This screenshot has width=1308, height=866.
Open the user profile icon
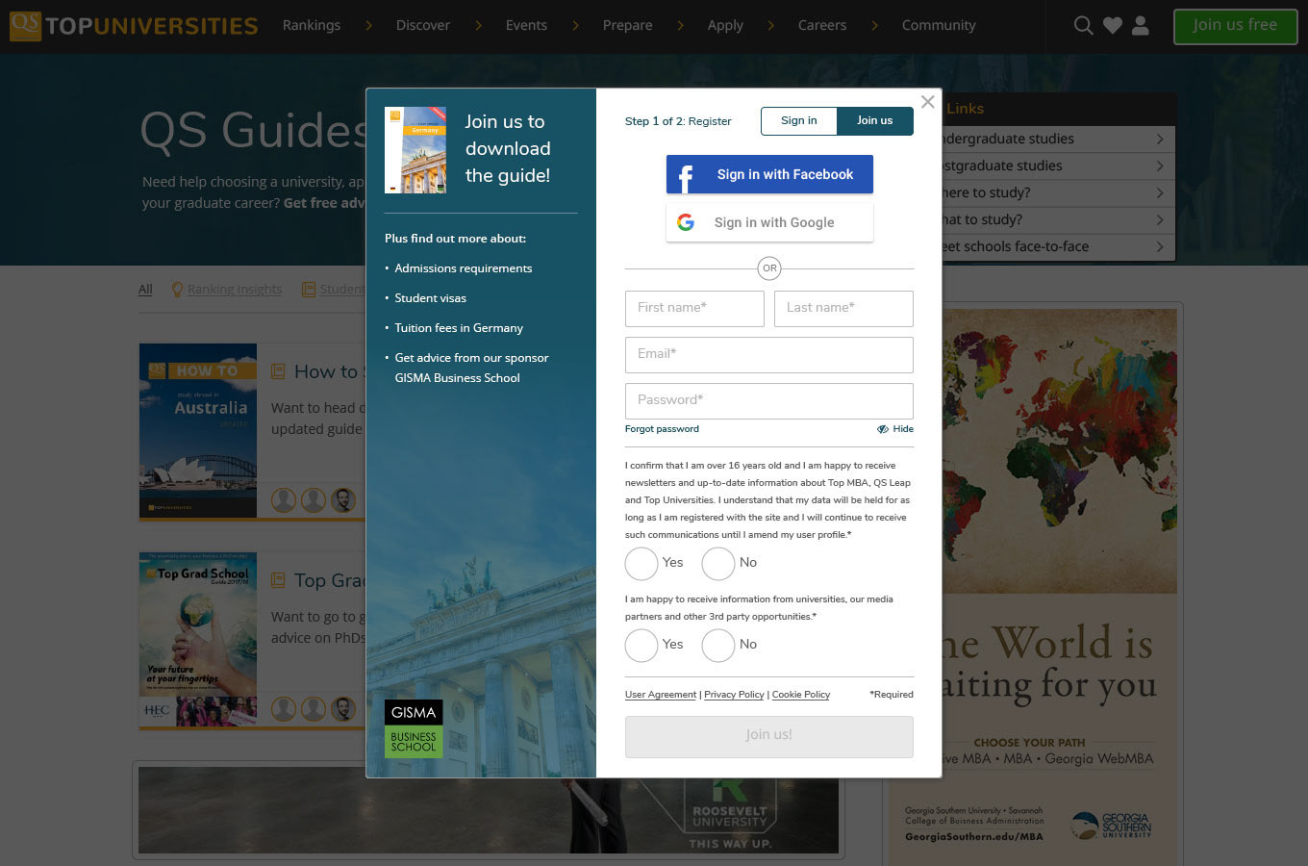pyautogui.click(x=1141, y=26)
